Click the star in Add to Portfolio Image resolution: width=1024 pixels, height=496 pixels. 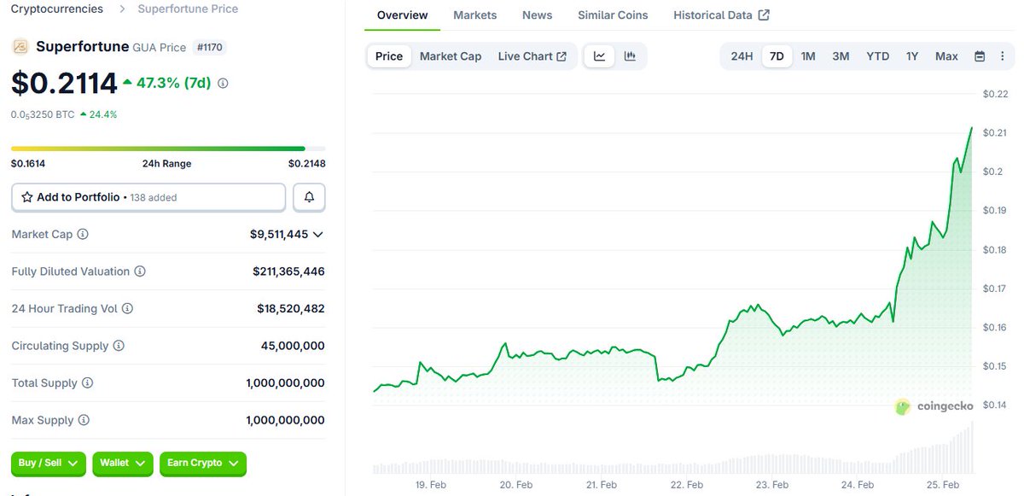click(26, 196)
